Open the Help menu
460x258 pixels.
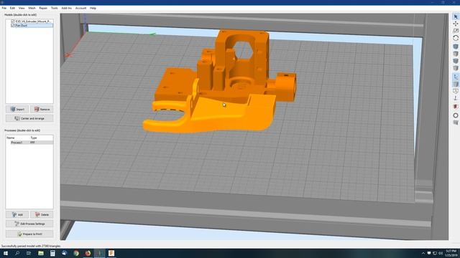93,8
